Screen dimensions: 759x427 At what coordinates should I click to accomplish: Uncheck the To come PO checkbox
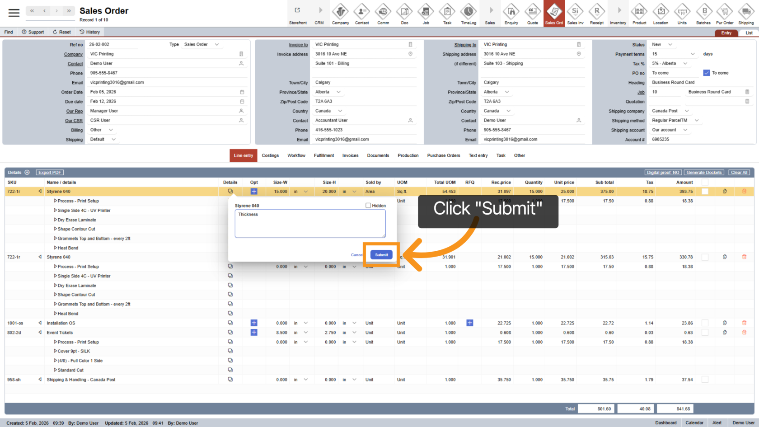[x=707, y=73]
